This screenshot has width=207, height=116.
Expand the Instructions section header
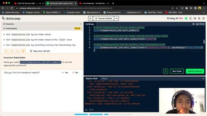tap(42, 28)
